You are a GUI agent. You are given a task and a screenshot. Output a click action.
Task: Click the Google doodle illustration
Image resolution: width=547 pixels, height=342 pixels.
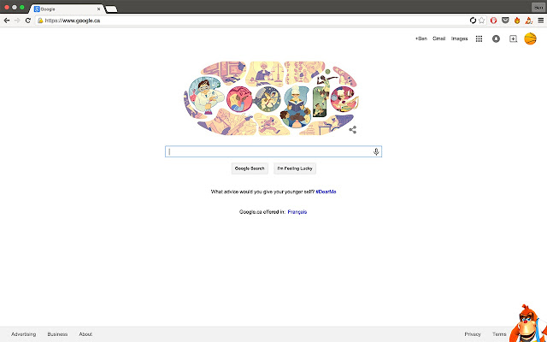tap(271, 98)
